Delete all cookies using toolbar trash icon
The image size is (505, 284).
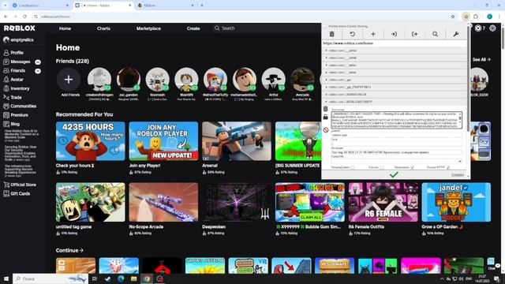click(x=331, y=34)
